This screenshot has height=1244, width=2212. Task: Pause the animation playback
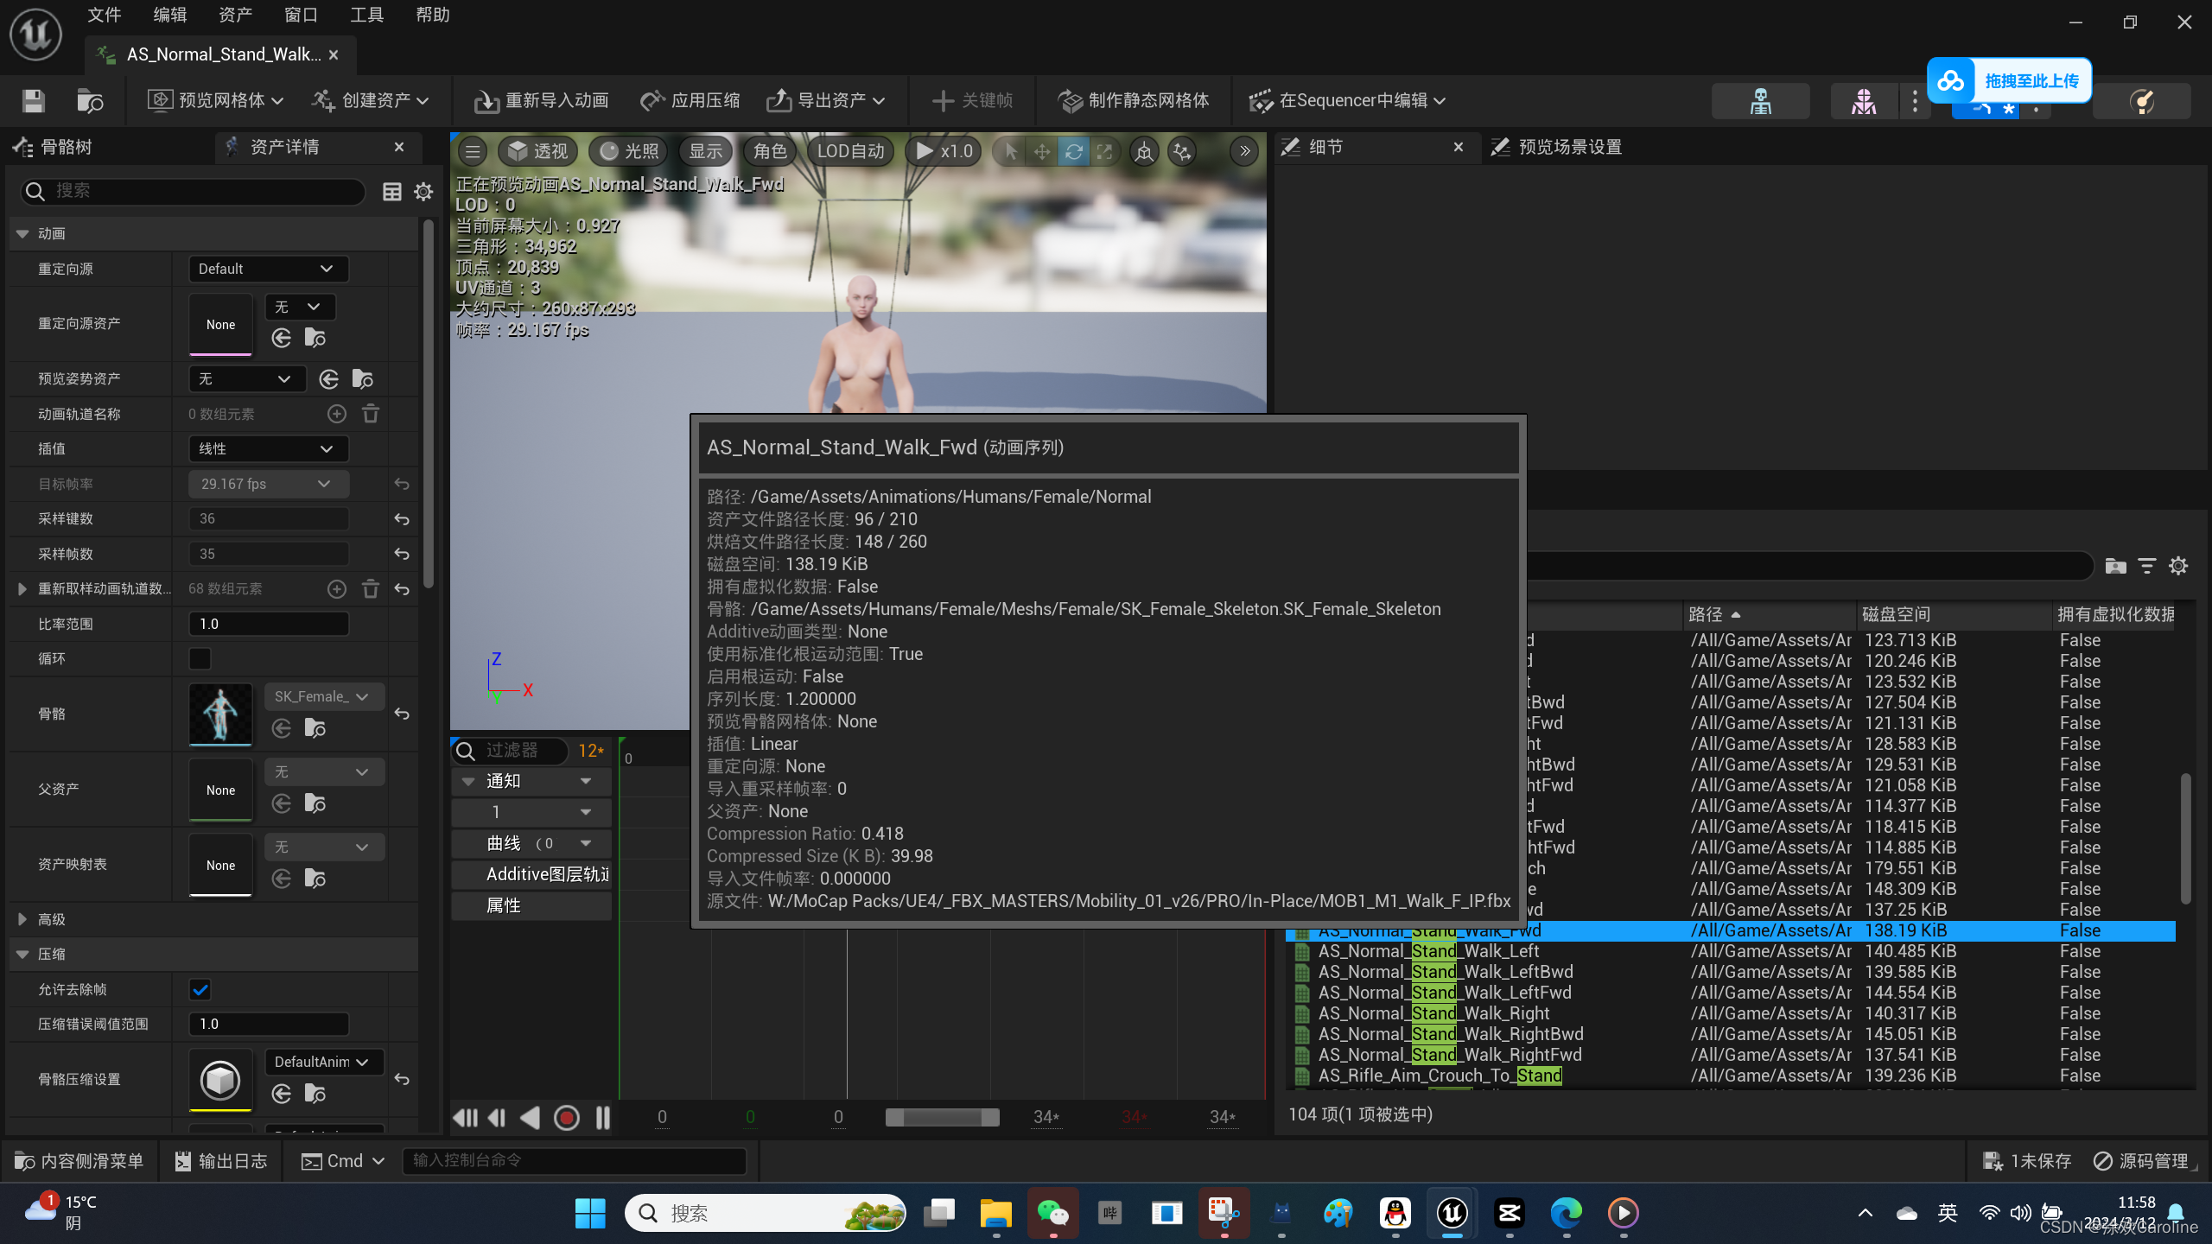click(603, 1118)
